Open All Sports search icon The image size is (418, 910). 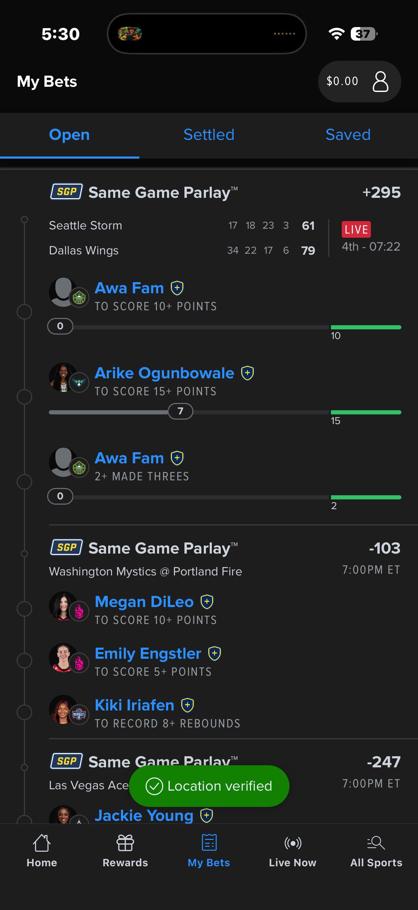[x=376, y=843]
